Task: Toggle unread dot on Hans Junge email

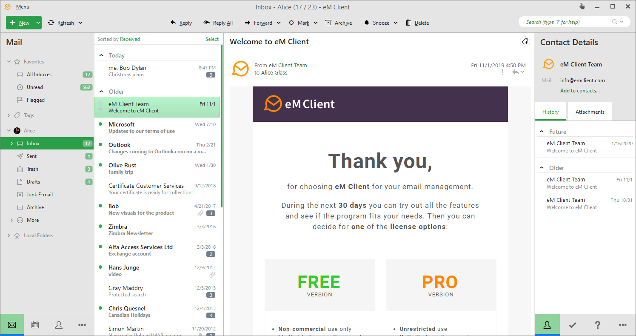Action: click(x=100, y=267)
